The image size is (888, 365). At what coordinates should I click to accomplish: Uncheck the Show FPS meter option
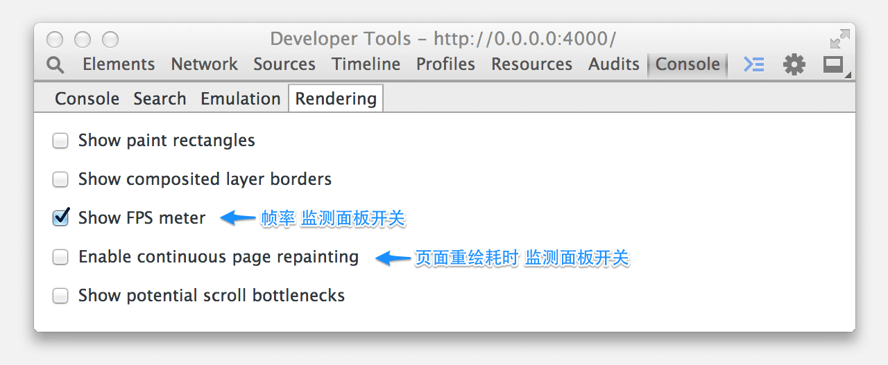point(61,218)
